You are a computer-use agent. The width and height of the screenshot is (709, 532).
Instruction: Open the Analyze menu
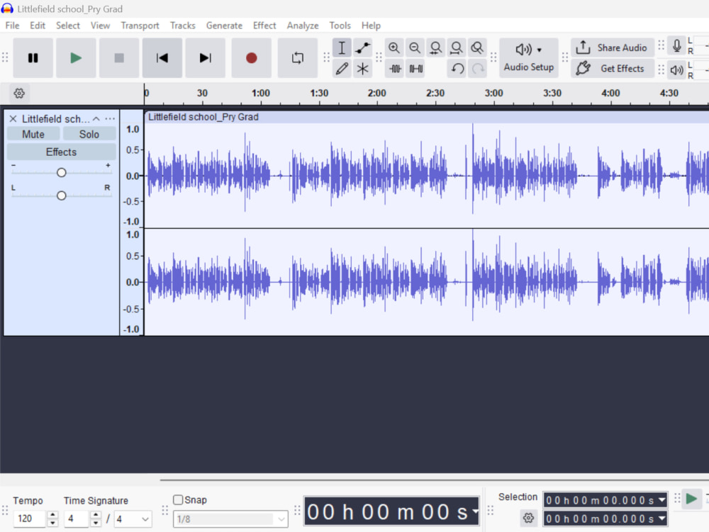(x=303, y=26)
